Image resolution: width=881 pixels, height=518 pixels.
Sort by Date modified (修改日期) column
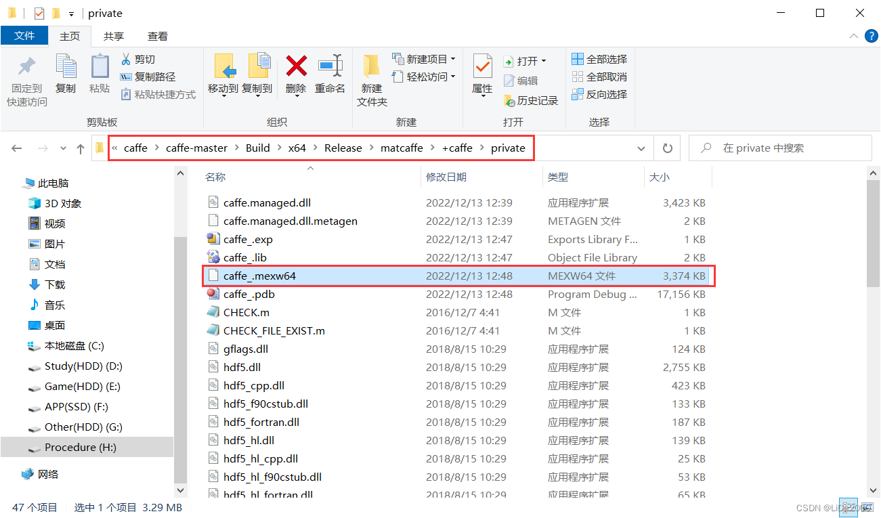click(x=446, y=177)
